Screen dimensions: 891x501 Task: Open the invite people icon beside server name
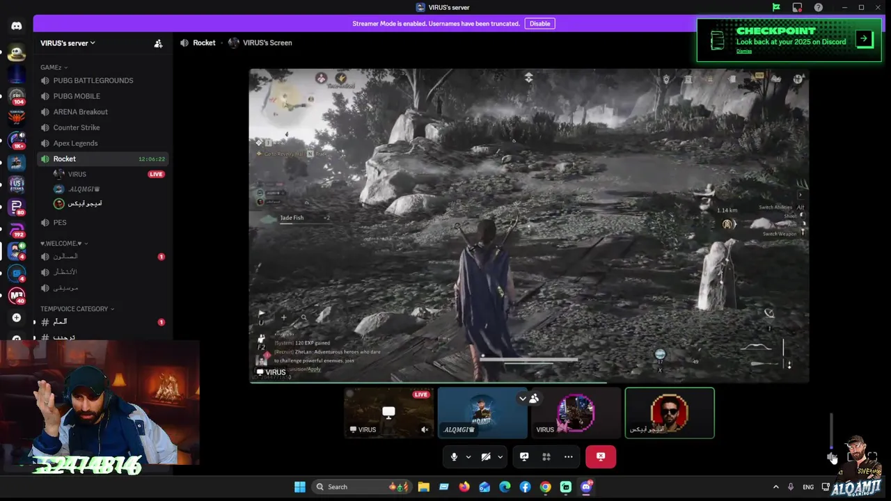click(158, 43)
